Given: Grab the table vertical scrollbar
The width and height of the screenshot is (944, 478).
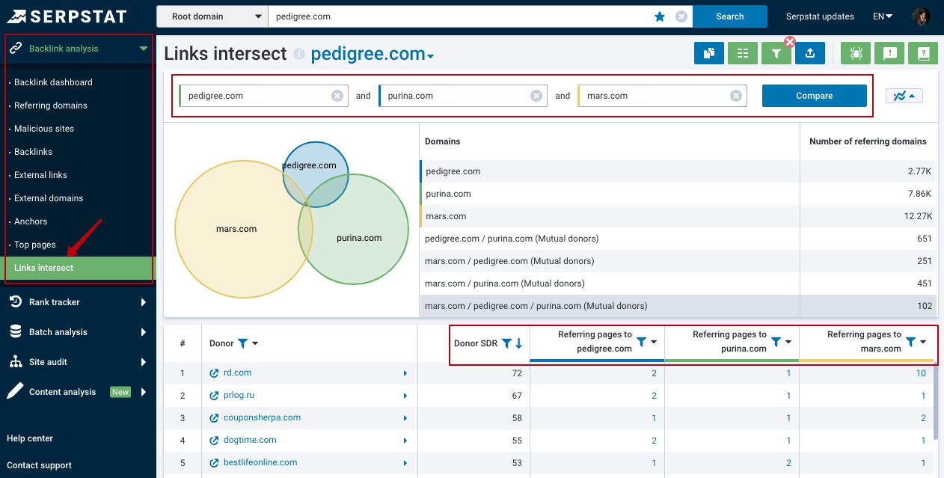Looking at the screenshot, I should [x=935, y=400].
